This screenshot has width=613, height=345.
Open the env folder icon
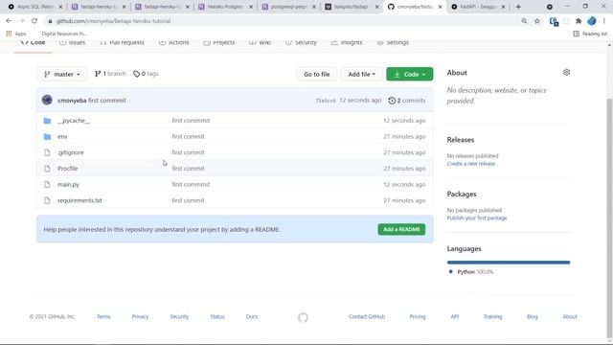click(x=47, y=136)
